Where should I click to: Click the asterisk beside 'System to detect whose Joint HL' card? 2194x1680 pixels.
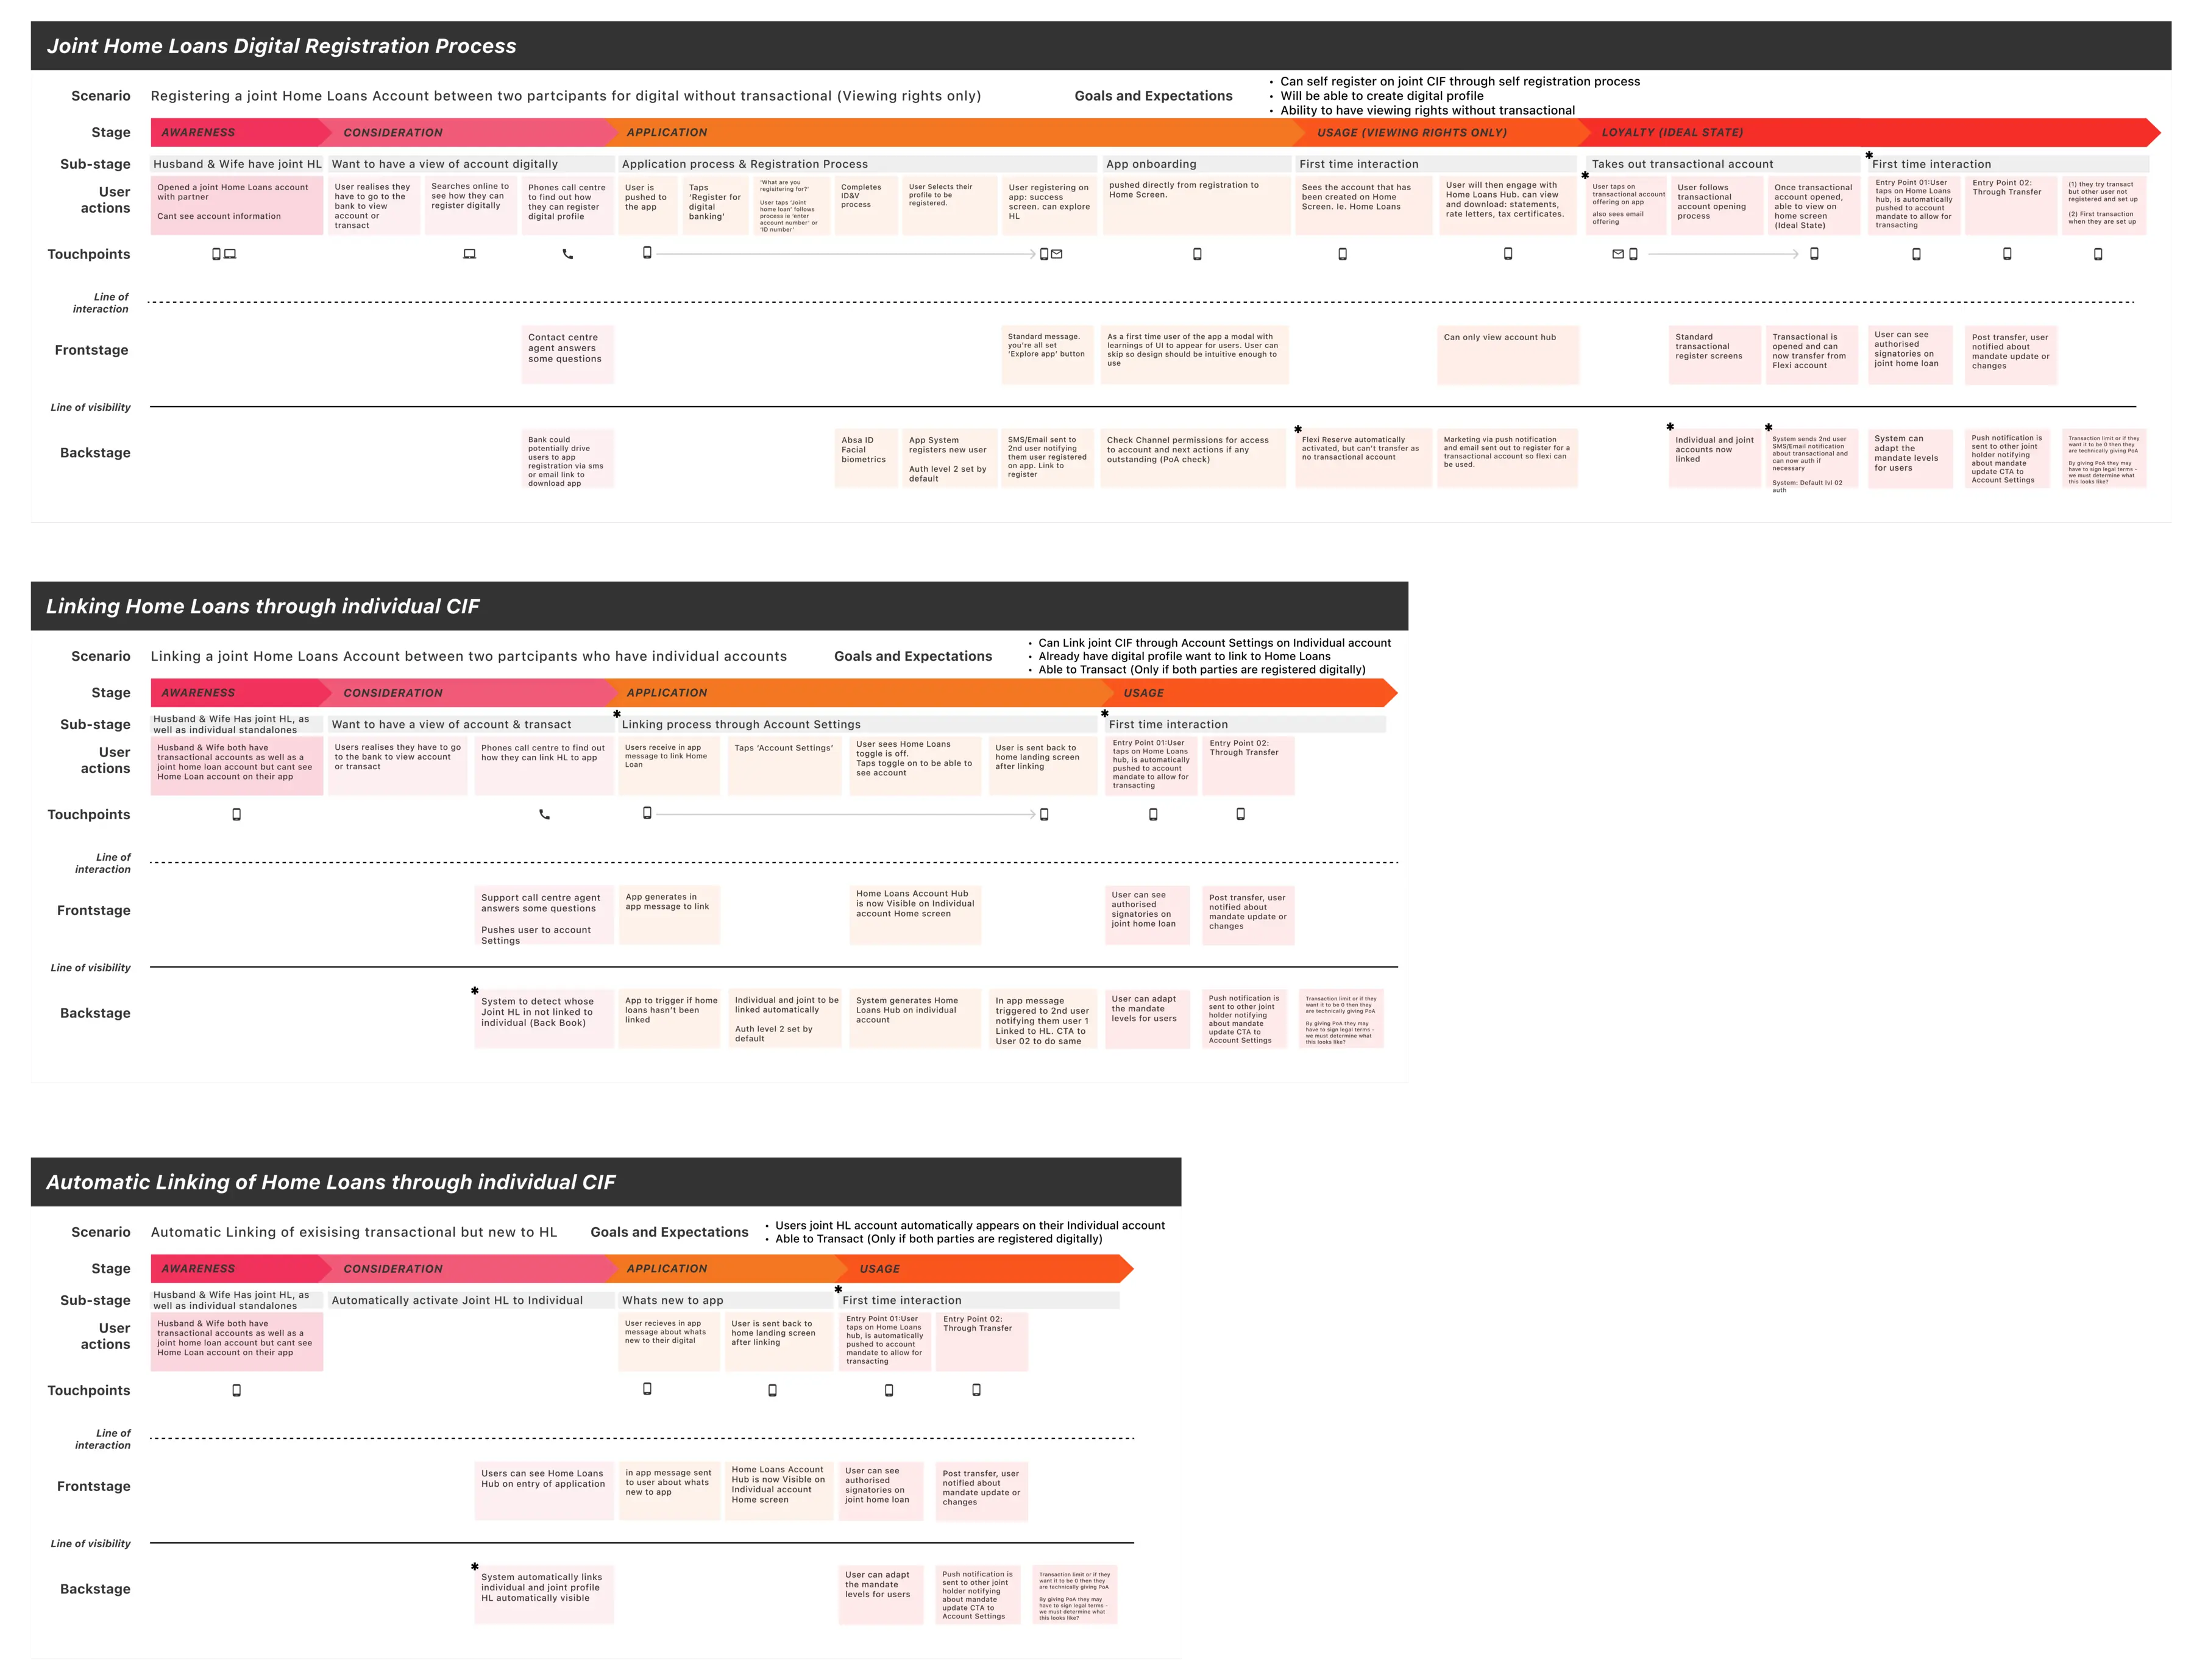(475, 991)
